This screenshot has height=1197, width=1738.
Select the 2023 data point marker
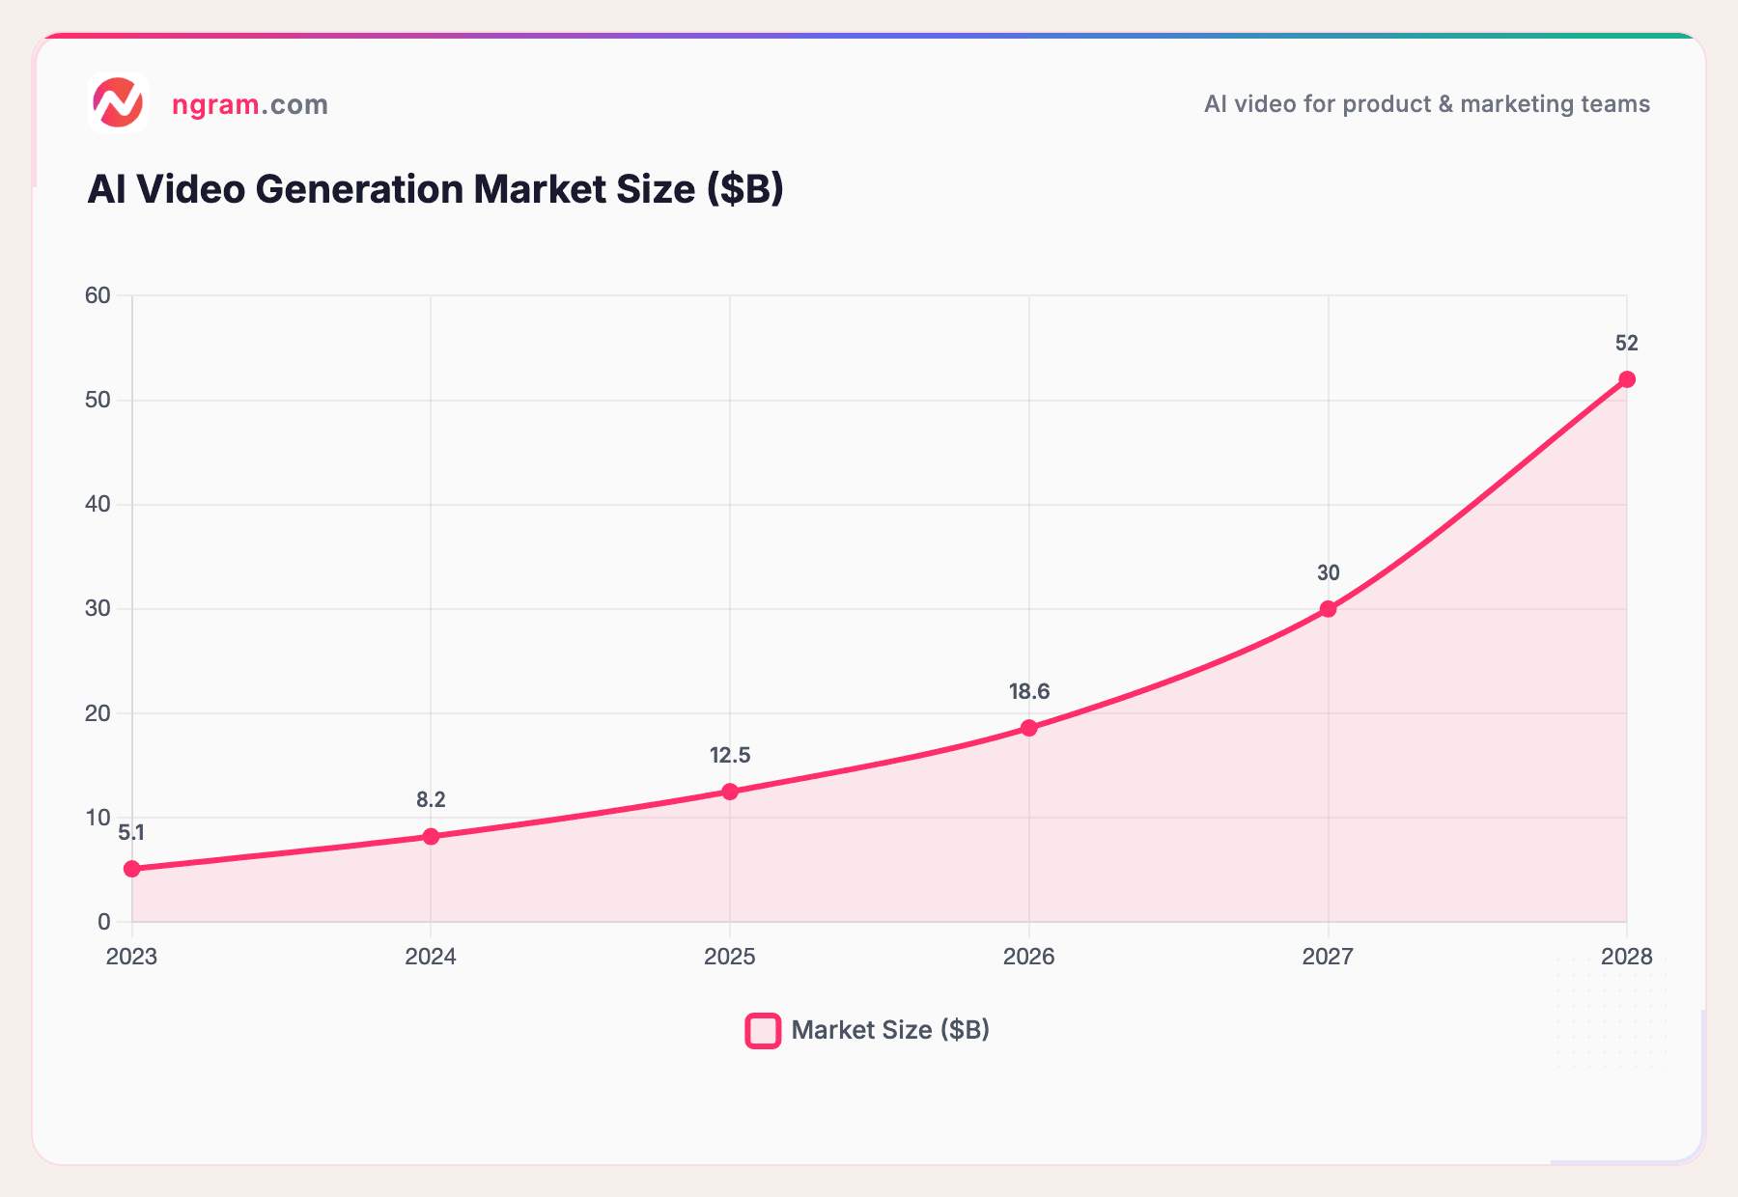pyautogui.click(x=132, y=869)
